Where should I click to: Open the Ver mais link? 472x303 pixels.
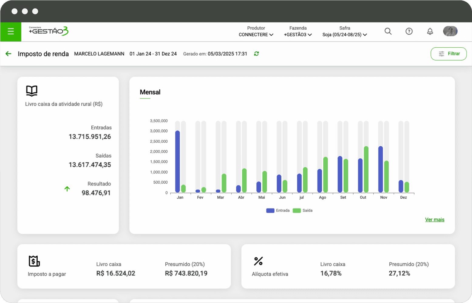click(434, 219)
